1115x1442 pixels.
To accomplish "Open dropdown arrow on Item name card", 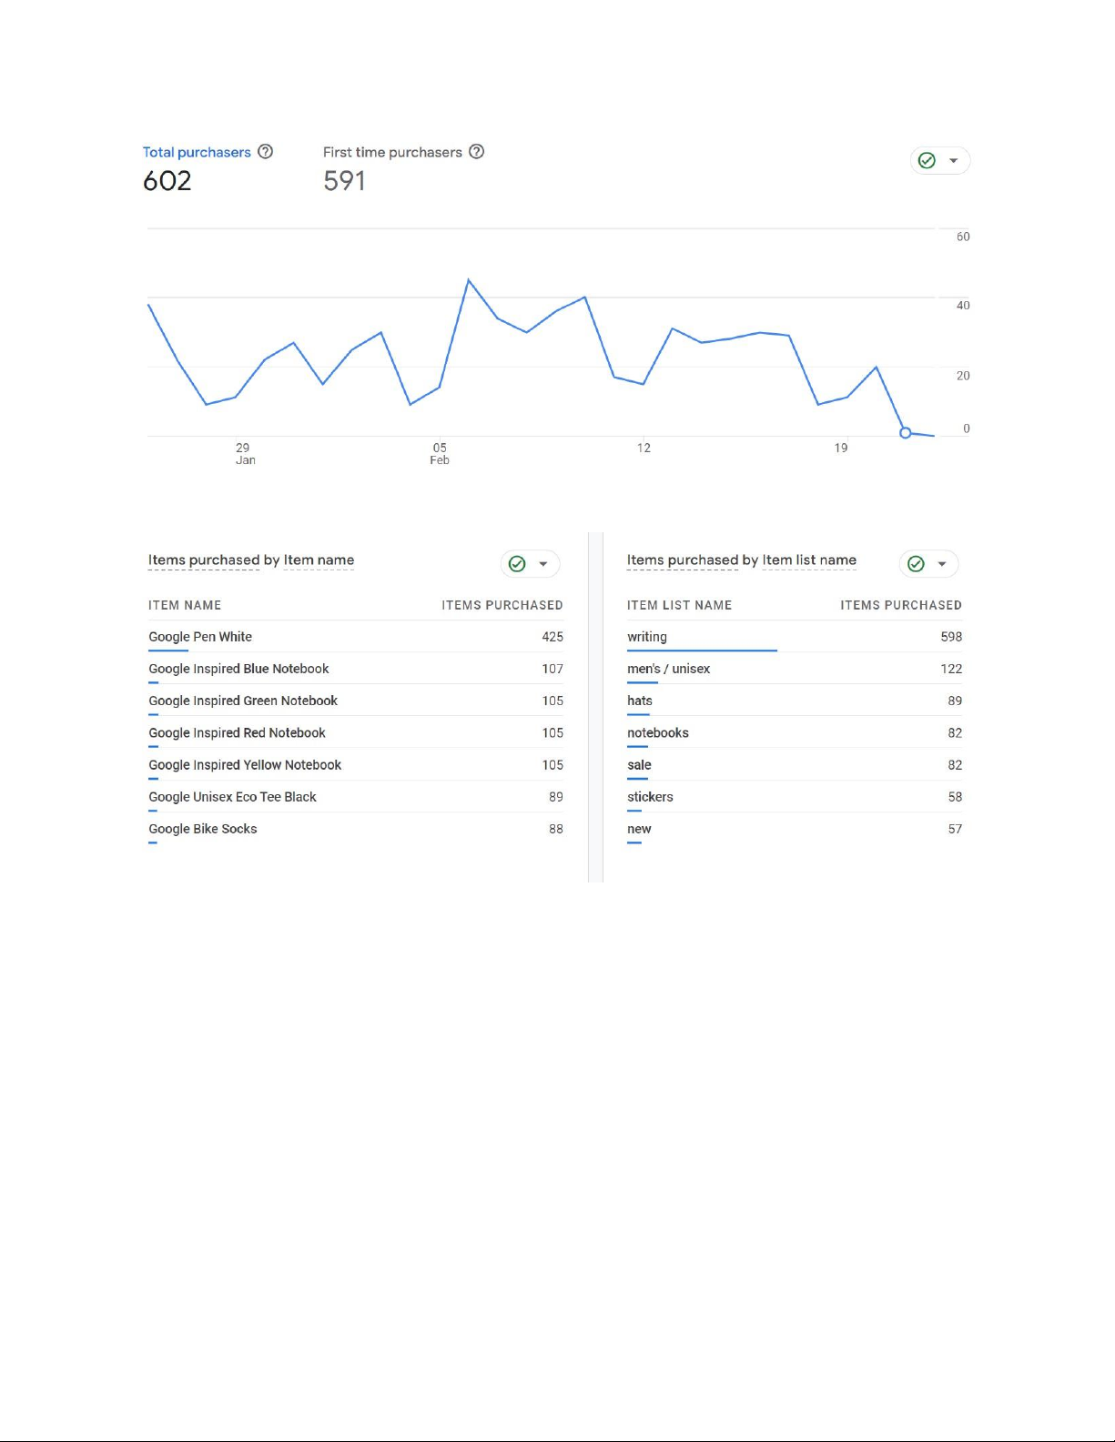I will pos(543,564).
